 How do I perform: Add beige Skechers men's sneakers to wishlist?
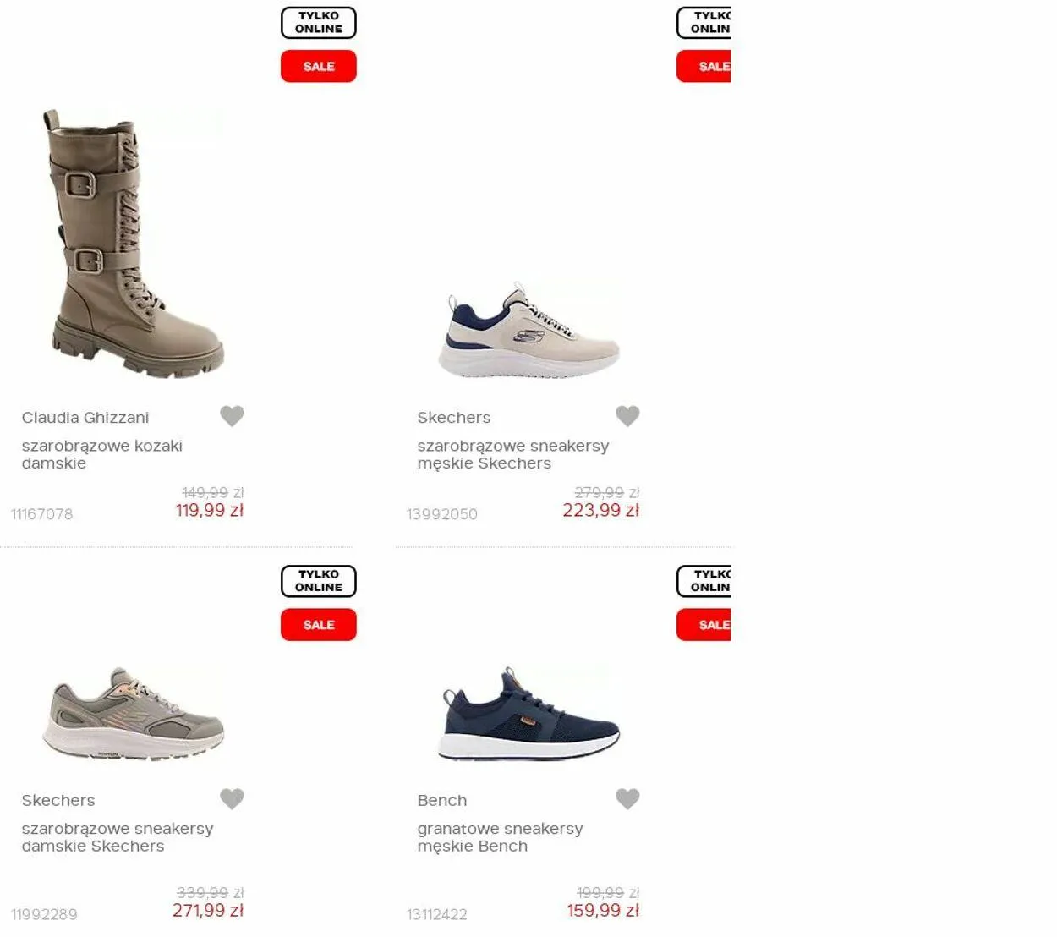627,416
